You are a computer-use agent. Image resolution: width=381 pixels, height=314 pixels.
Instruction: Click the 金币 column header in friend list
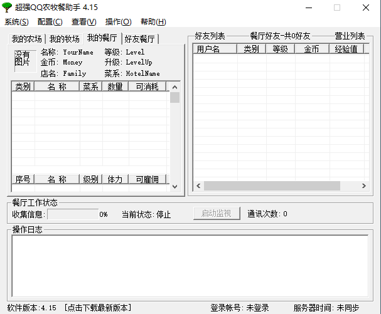[312, 49]
